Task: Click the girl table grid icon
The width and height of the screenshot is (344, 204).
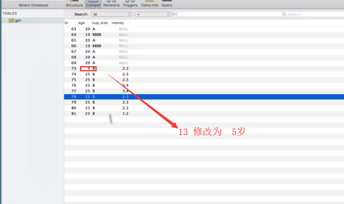Action: click(11, 21)
